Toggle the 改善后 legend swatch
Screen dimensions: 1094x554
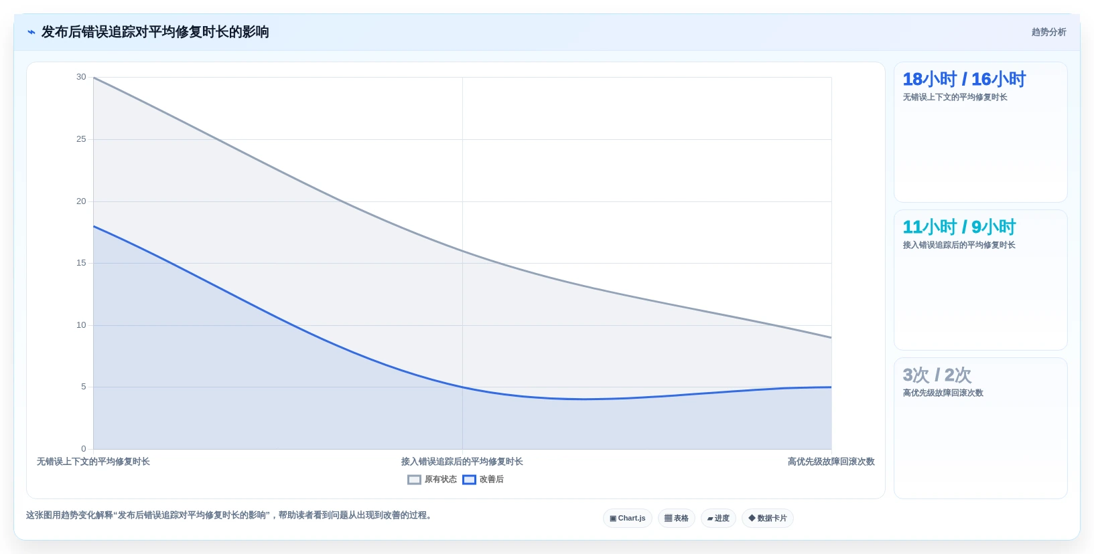point(469,480)
